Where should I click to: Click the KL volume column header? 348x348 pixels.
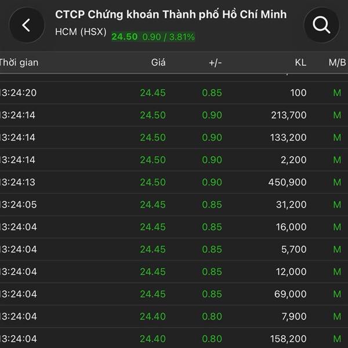pos(300,63)
